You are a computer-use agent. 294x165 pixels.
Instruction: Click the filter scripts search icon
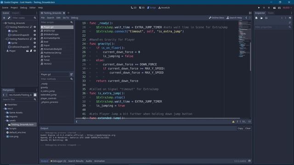click(x=72, y=22)
